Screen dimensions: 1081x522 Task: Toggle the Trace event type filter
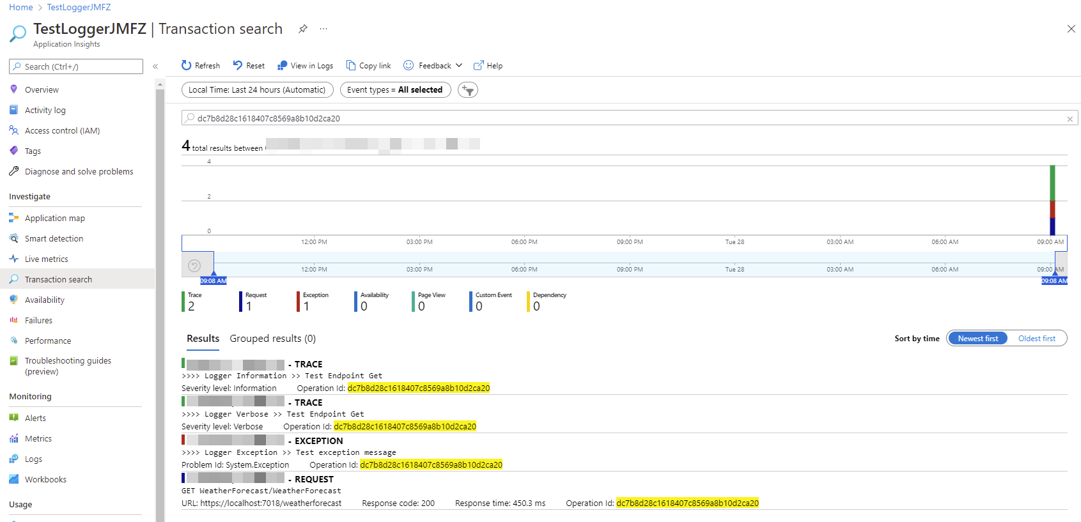192,302
